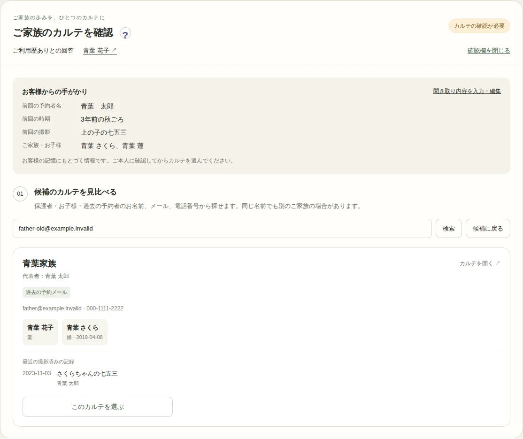
Task: Click the 前回の予約者名 value 青葉 太郎
Action: click(97, 107)
